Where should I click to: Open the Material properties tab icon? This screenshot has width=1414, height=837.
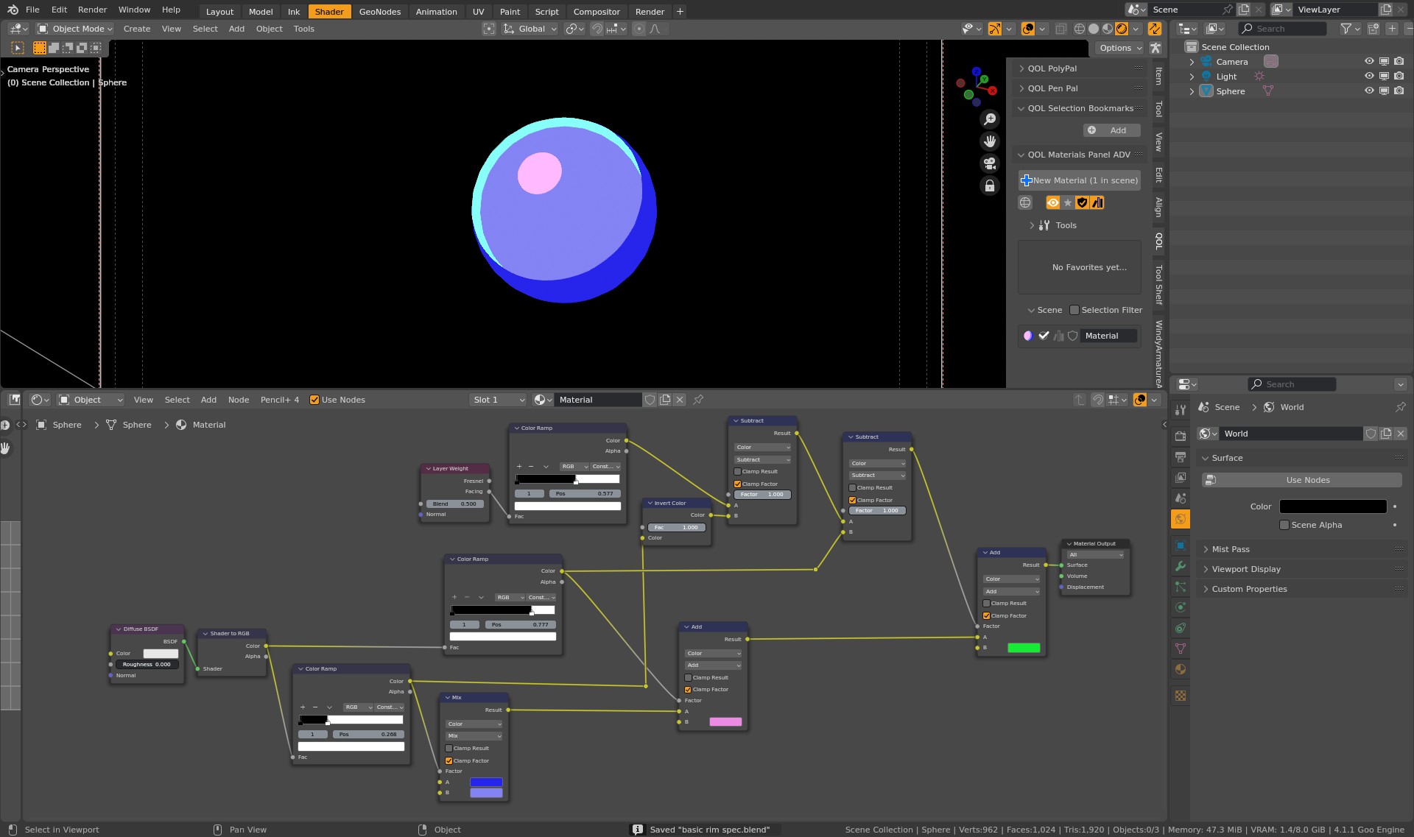coord(1181,669)
